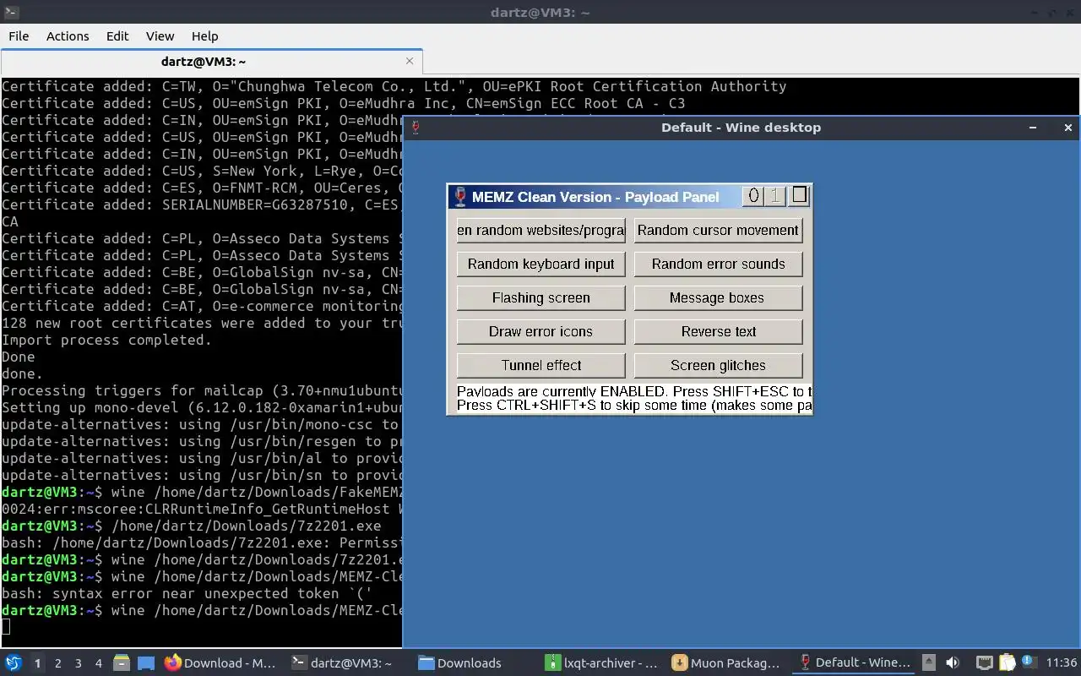Click the wine glass icon in MEMZ title bar
Image resolution: width=1081 pixels, height=676 pixels.
[459, 197]
